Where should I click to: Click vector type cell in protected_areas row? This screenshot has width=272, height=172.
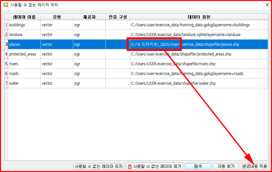(57, 54)
